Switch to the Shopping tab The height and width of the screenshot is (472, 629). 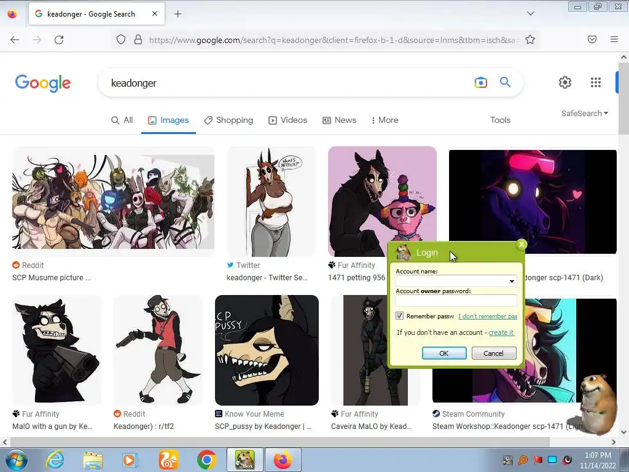[x=229, y=120]
